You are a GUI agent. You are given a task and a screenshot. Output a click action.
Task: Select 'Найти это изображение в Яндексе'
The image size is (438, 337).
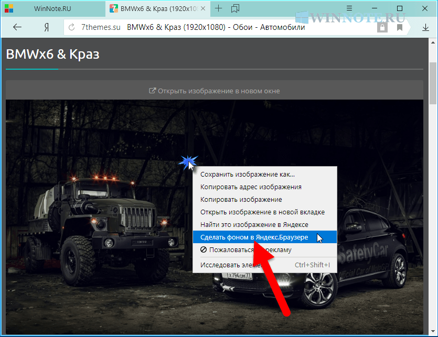click(x=254, y=225)
